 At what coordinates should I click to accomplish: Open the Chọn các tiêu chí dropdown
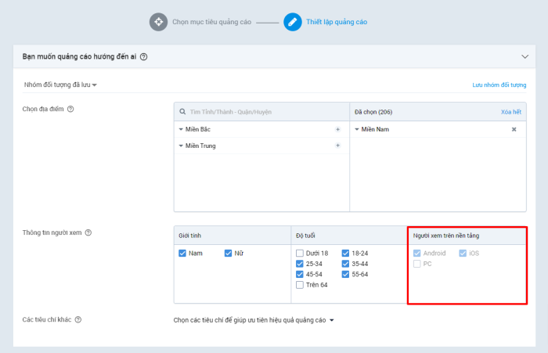click(x=254, y=320)
